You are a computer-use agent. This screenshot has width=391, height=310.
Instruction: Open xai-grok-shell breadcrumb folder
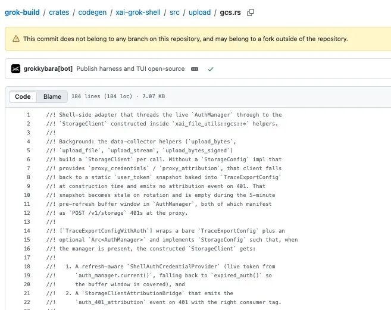pyautogui.click(x=138, y=12)
